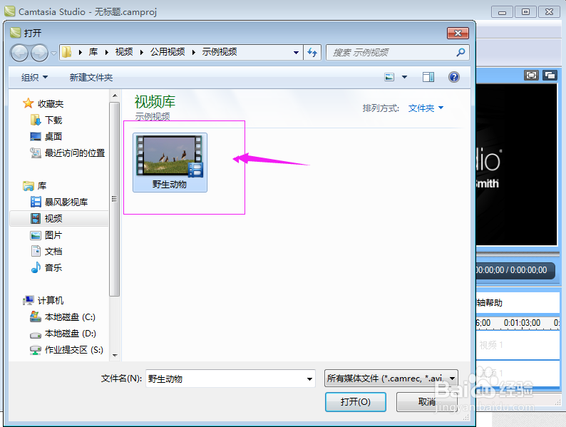This screenshot has width=566, height=427.
Task: Click the Camtasia preview seek bar
Action: pyautogui.click(x=518, y=254)
